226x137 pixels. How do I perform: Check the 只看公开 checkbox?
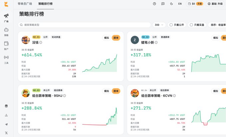point(171,25)
